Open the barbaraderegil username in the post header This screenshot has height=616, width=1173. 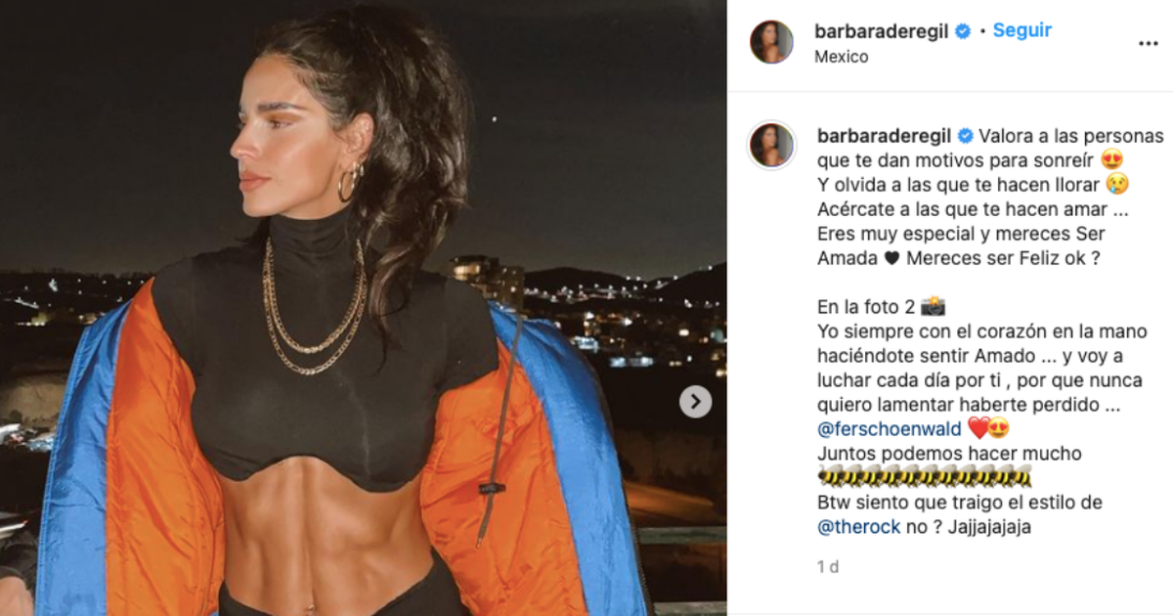[882, 31]
